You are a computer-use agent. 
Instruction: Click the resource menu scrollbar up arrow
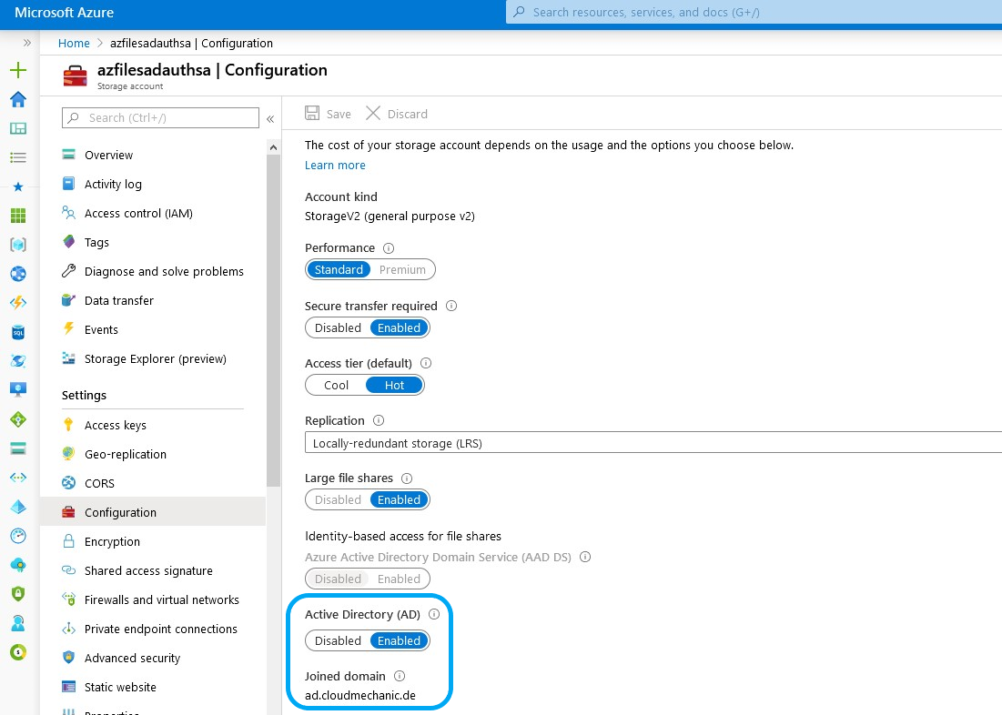pyautogui.click(x=274, y=147)
